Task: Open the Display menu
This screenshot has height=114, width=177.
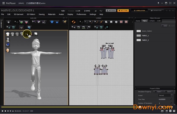Action: pos(70,14)
